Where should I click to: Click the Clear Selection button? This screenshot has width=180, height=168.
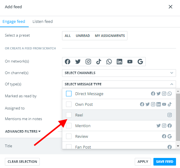pyautogui.click(x=22, y=162)
